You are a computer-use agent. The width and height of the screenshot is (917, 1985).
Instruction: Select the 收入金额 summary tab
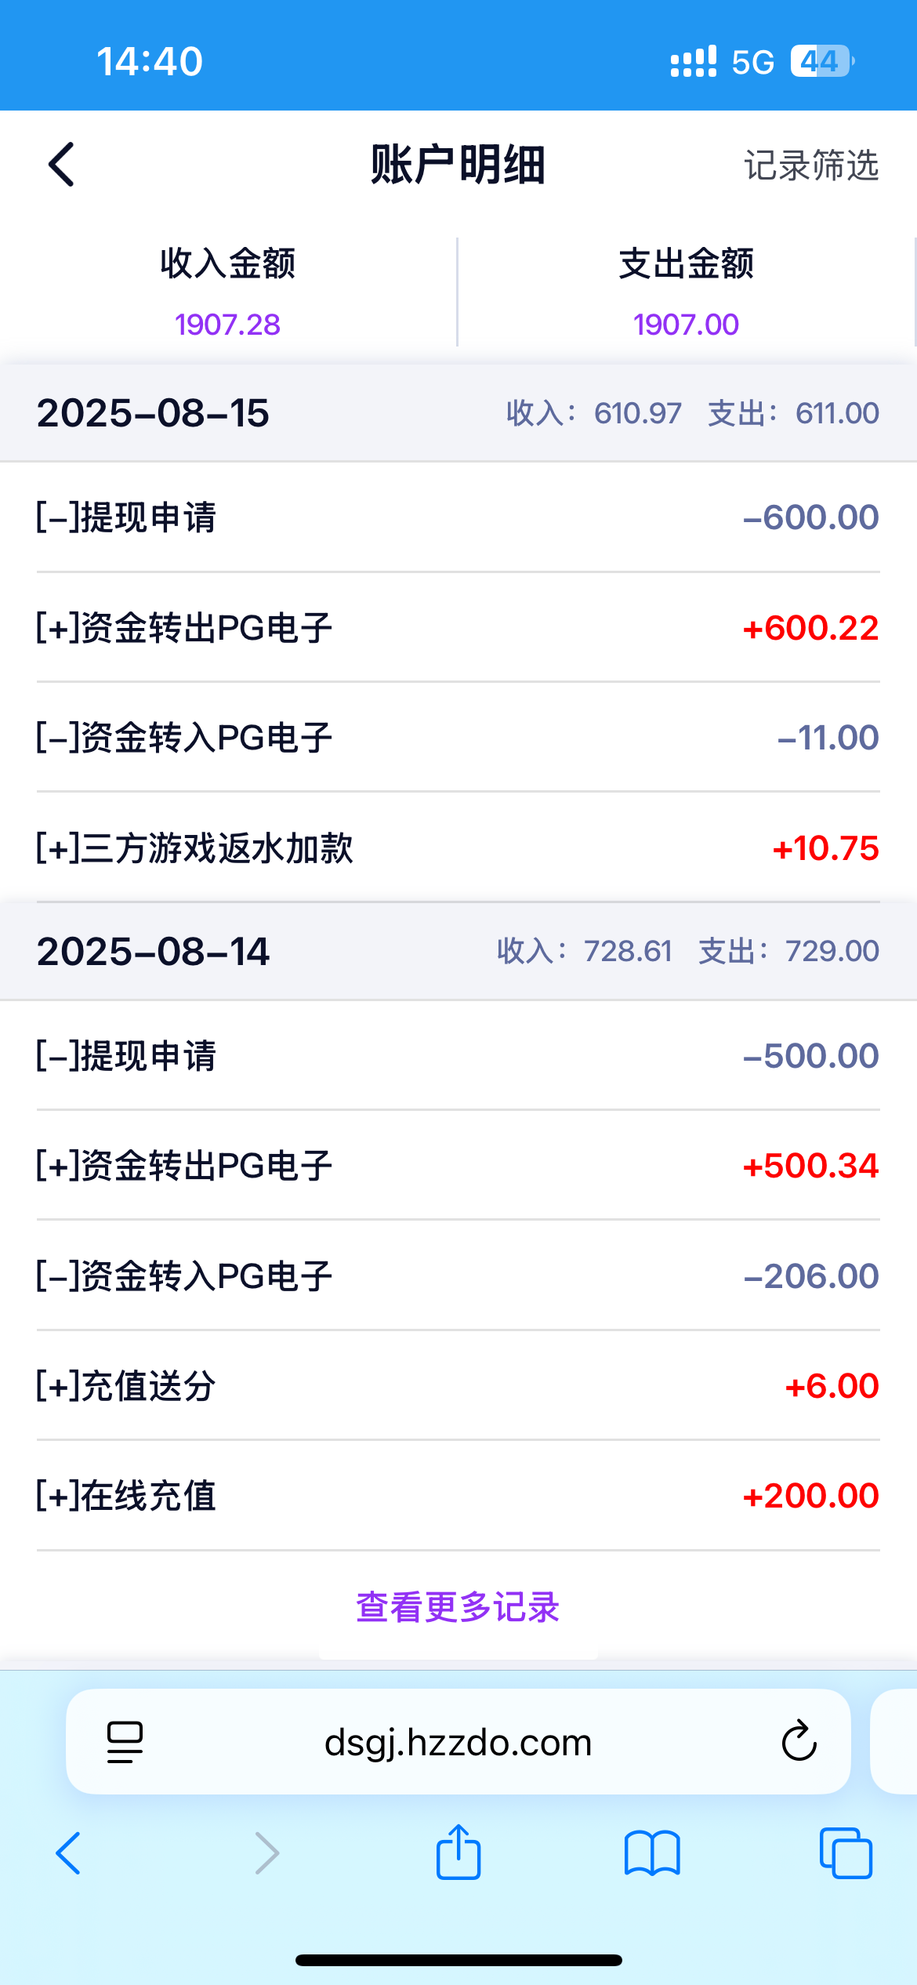(x=227, y=292)
